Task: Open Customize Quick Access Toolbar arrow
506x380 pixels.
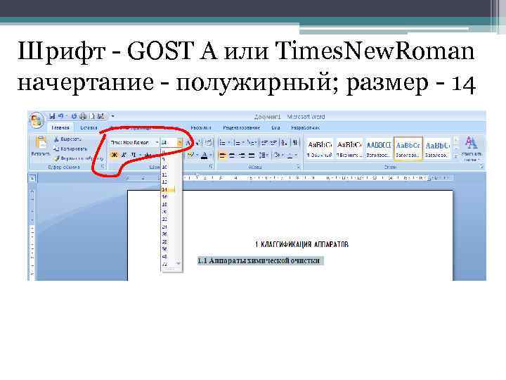Action: (x=112, y=116)
